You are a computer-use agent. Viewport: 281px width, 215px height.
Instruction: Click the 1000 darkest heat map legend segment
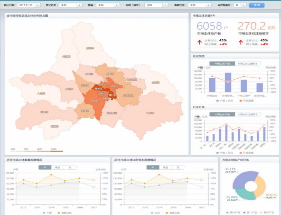pyautogui.click(x=56, y=151)
